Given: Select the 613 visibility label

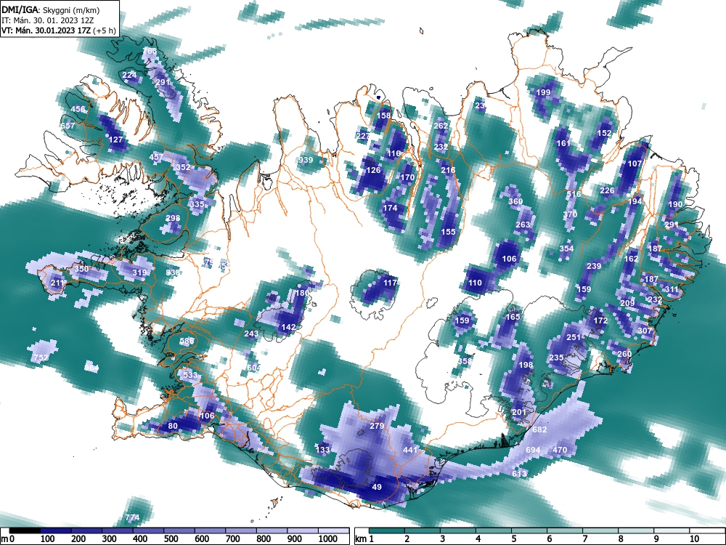Looking at the screenshot, I should [x=519, y=474].
